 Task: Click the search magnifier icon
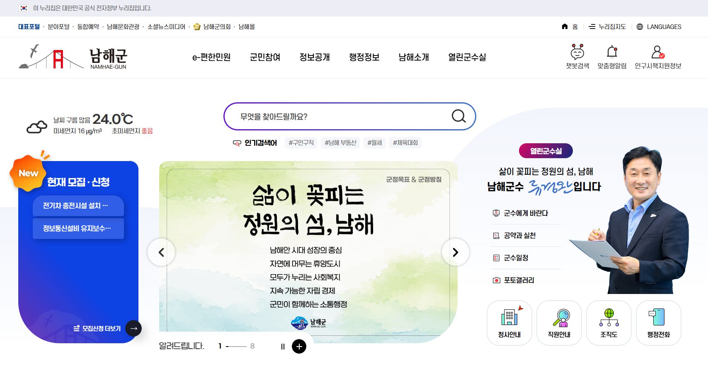pyautogui.click(x=458, y=116)
